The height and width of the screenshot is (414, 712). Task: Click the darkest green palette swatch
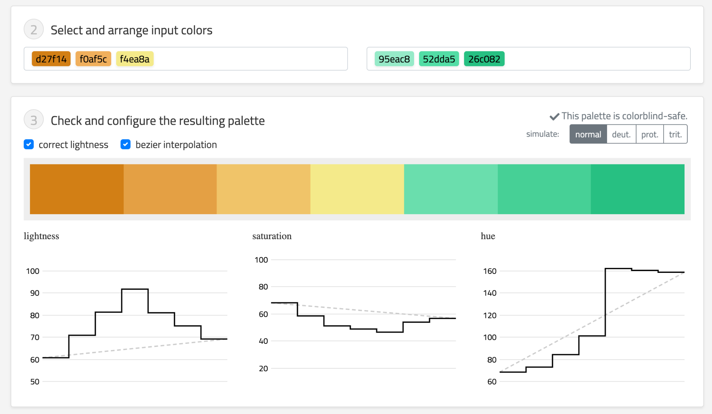pos(637,189)
